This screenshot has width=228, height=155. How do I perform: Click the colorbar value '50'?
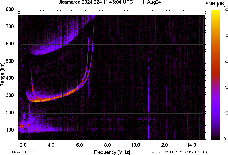pyautogui.click(x=226, y=10)
